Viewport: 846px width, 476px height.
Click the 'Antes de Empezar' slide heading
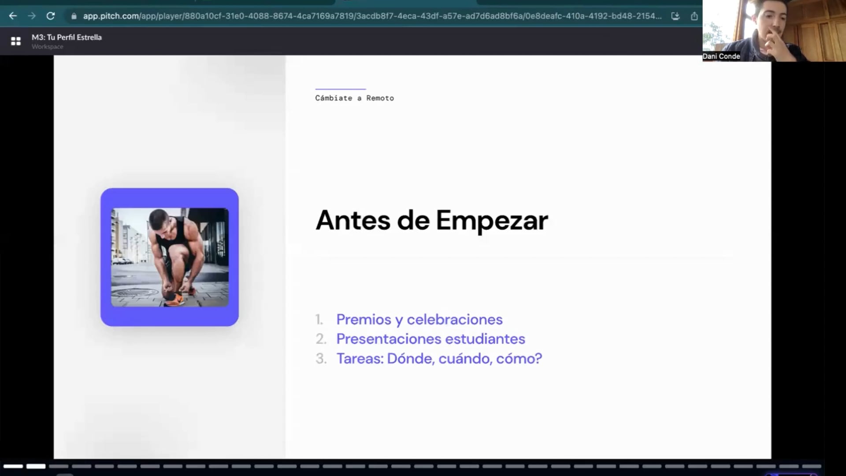pyautogui.click(x=431, y=220)
